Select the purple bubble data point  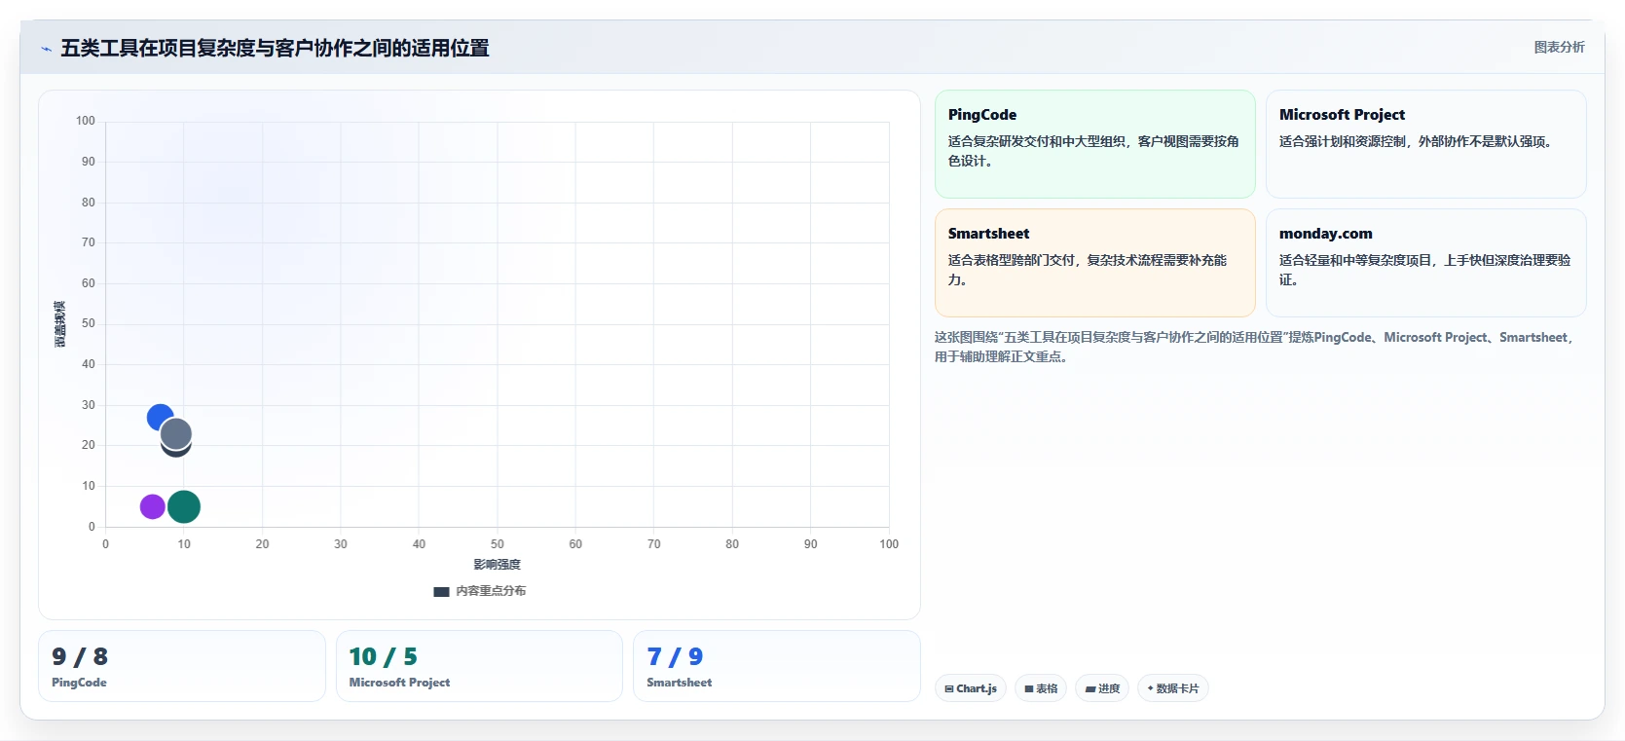click(152, 506)
